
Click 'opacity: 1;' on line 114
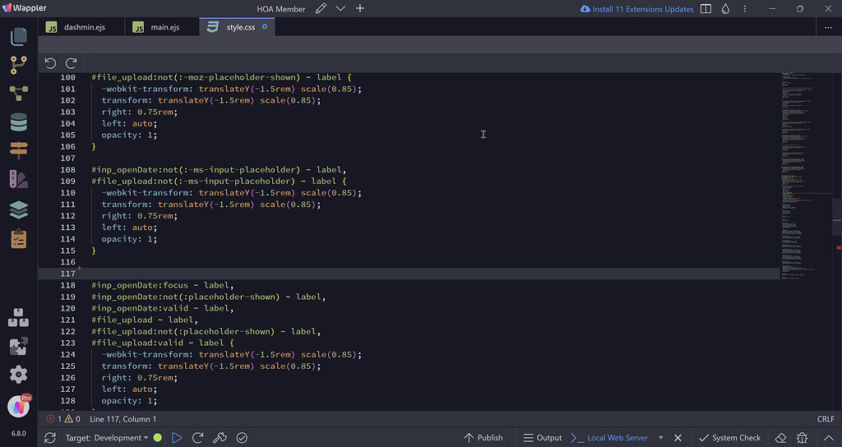click(129, 239)
